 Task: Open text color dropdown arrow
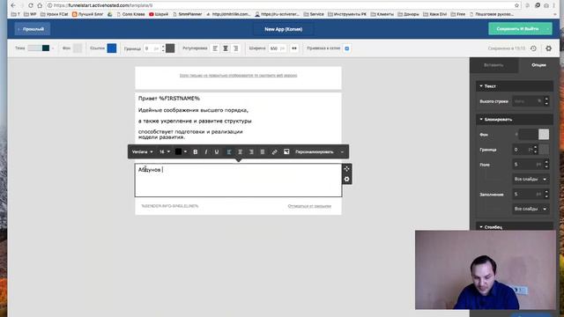185,151
